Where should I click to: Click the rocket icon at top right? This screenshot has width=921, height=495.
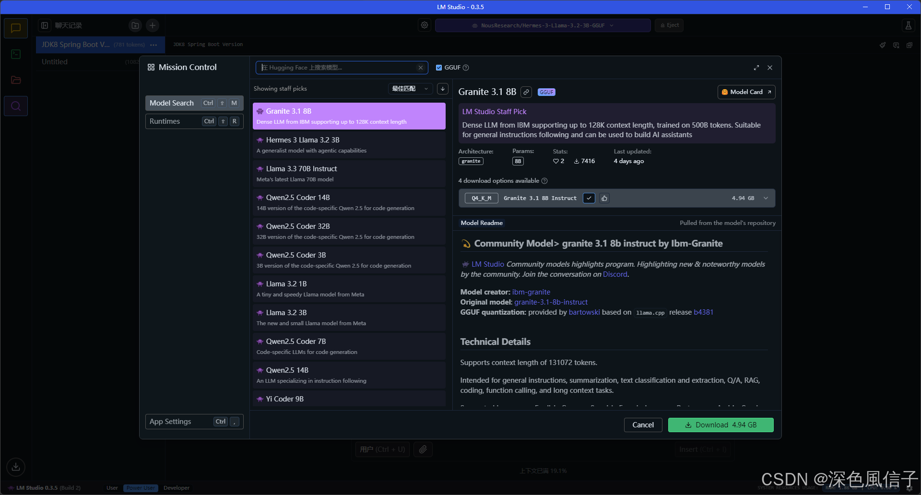882,45
